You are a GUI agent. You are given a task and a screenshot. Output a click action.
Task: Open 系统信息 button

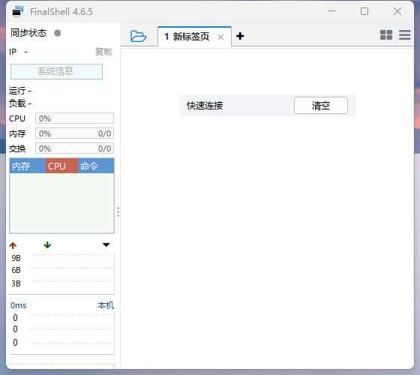pyautogui.click(x=56, y=71)
